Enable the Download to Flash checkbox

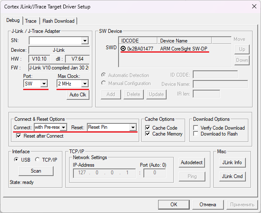(x=196, y=134)
